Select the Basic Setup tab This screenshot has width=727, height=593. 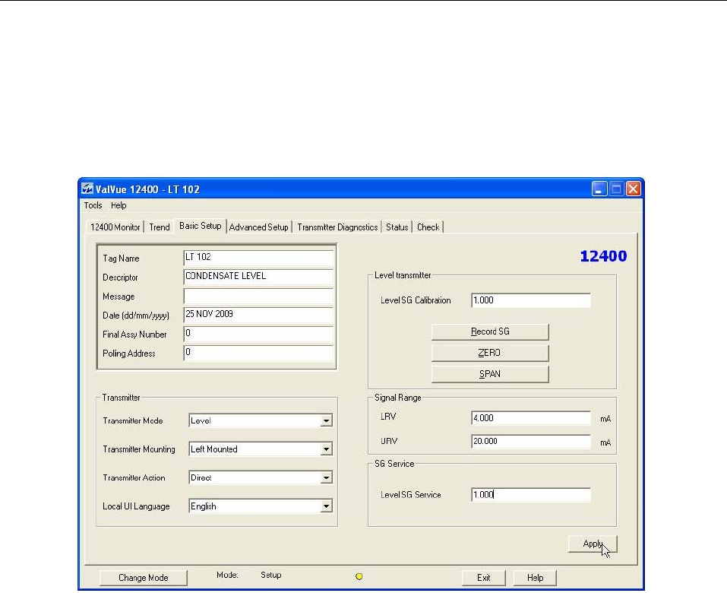tap(201, 226)
